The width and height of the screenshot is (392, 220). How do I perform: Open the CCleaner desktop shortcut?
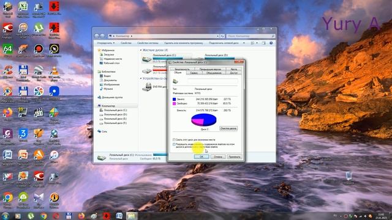7,71
